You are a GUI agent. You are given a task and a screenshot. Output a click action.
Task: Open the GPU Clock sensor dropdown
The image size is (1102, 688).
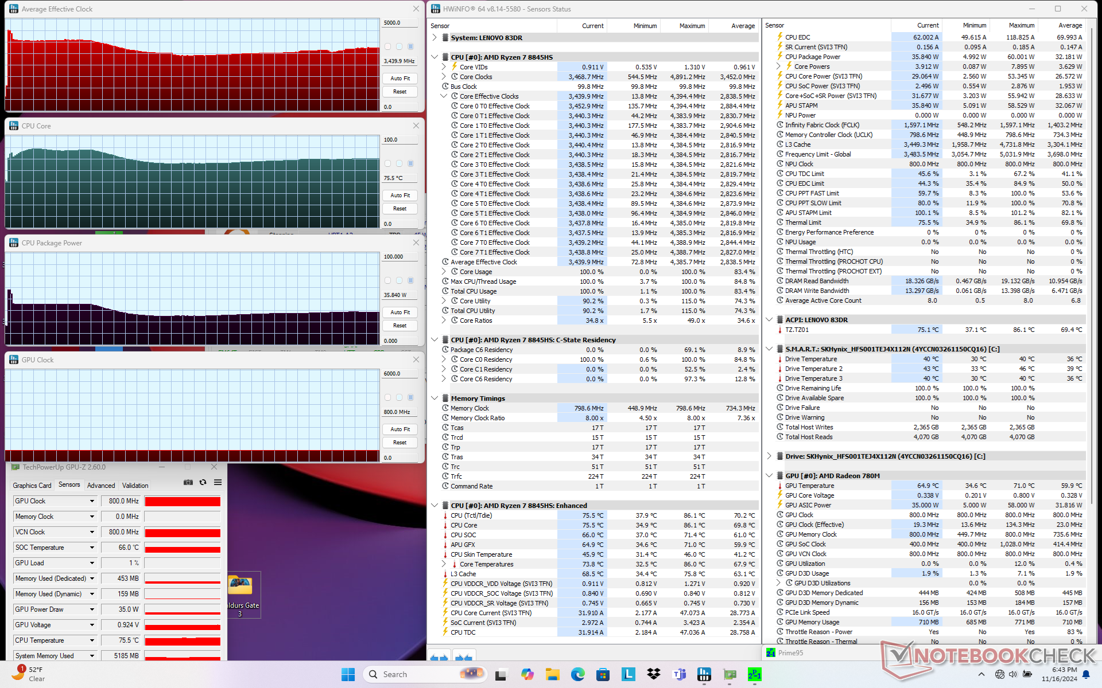point(92,501)
